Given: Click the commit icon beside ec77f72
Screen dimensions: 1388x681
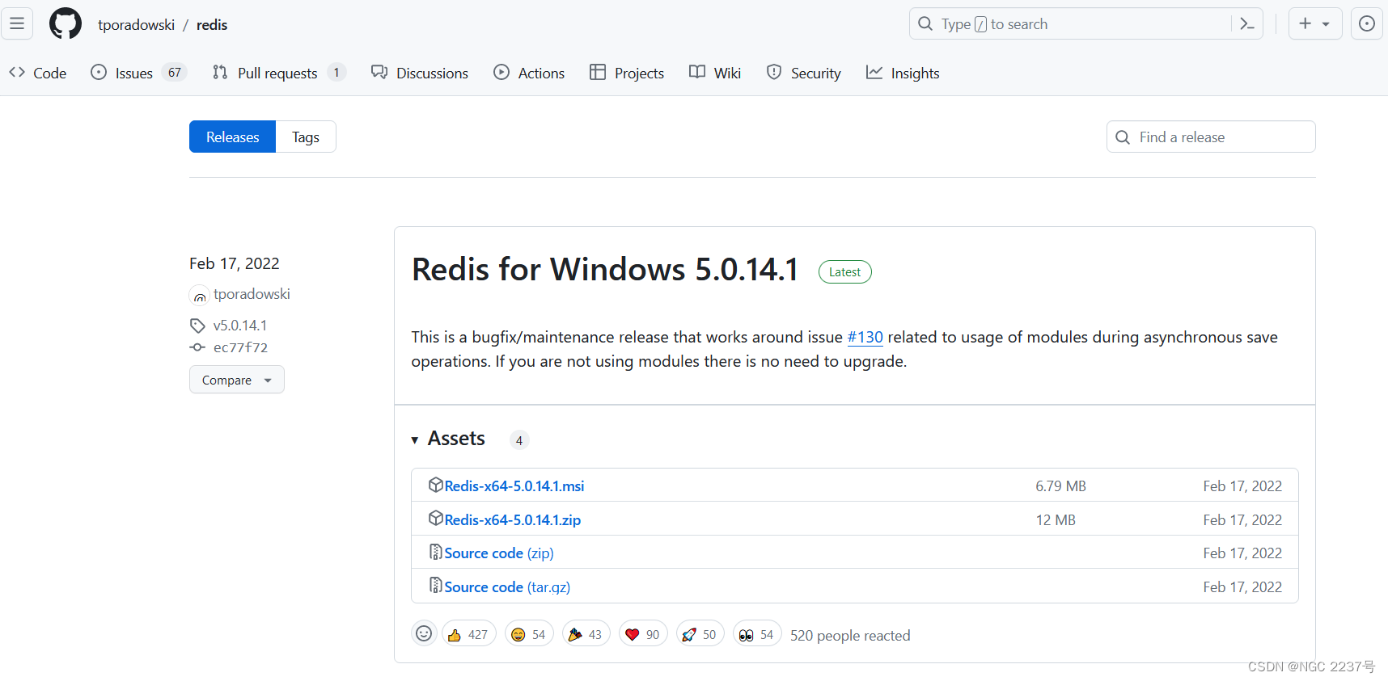Looking at the screenshot, I should (197, 347).
